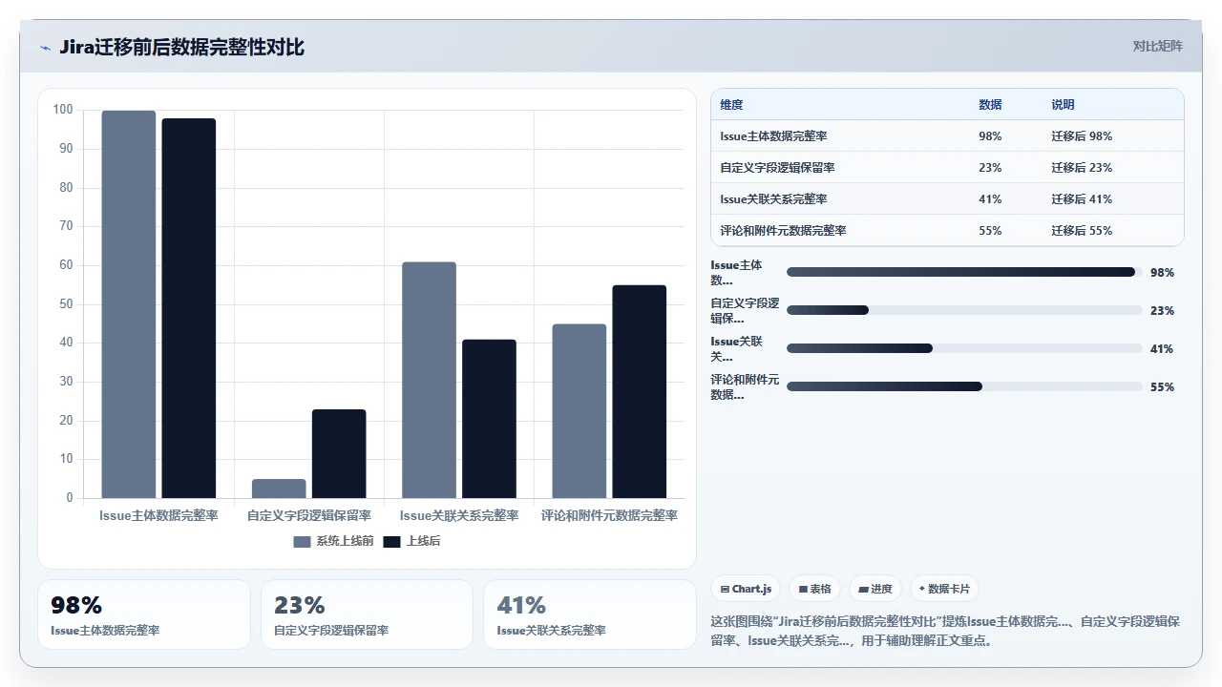1222x687 pixels.
Task: Click the 98% Issue主体数据完整率 card
Action: (x=144, y=614)
